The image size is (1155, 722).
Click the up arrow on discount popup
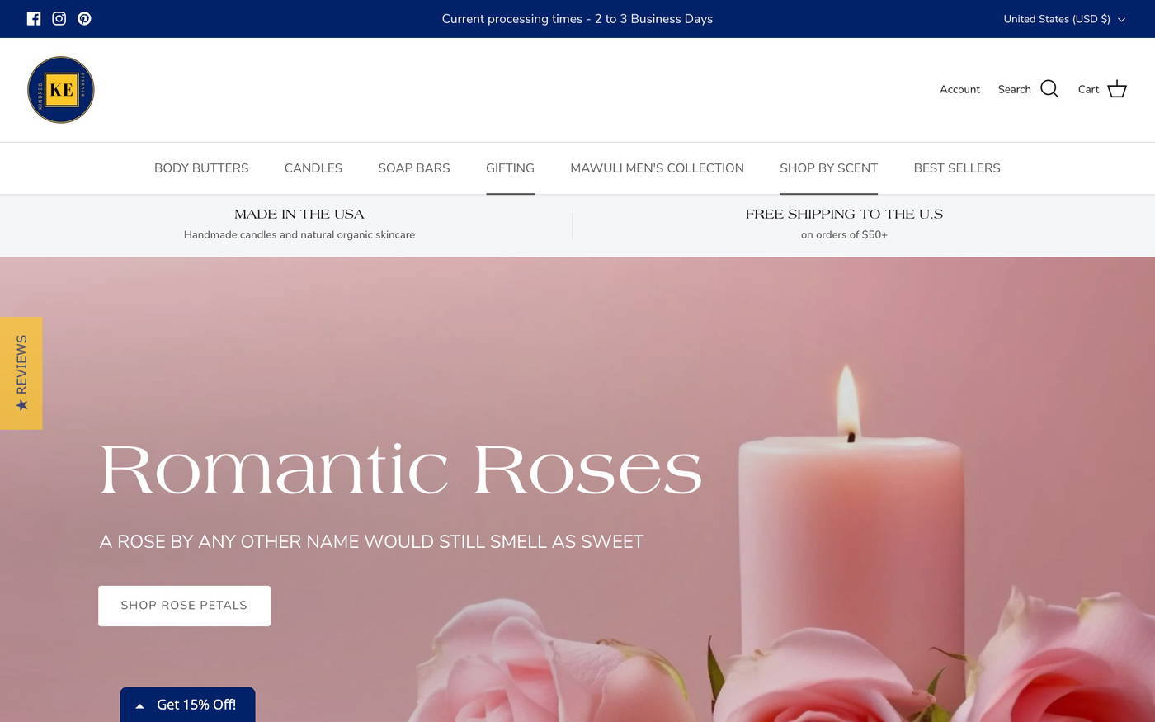coord(140,705)
